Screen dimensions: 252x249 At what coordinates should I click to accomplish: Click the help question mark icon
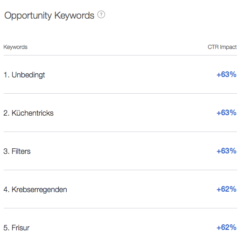point(101,14)
